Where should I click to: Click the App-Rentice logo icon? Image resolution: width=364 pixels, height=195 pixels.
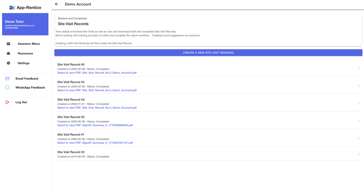pyautogui.click(x=12, y=7)
